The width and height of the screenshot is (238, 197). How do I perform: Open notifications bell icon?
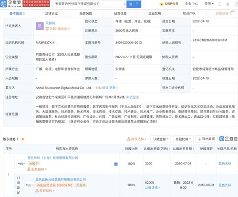pyautogui.click(x=228, y=4)
